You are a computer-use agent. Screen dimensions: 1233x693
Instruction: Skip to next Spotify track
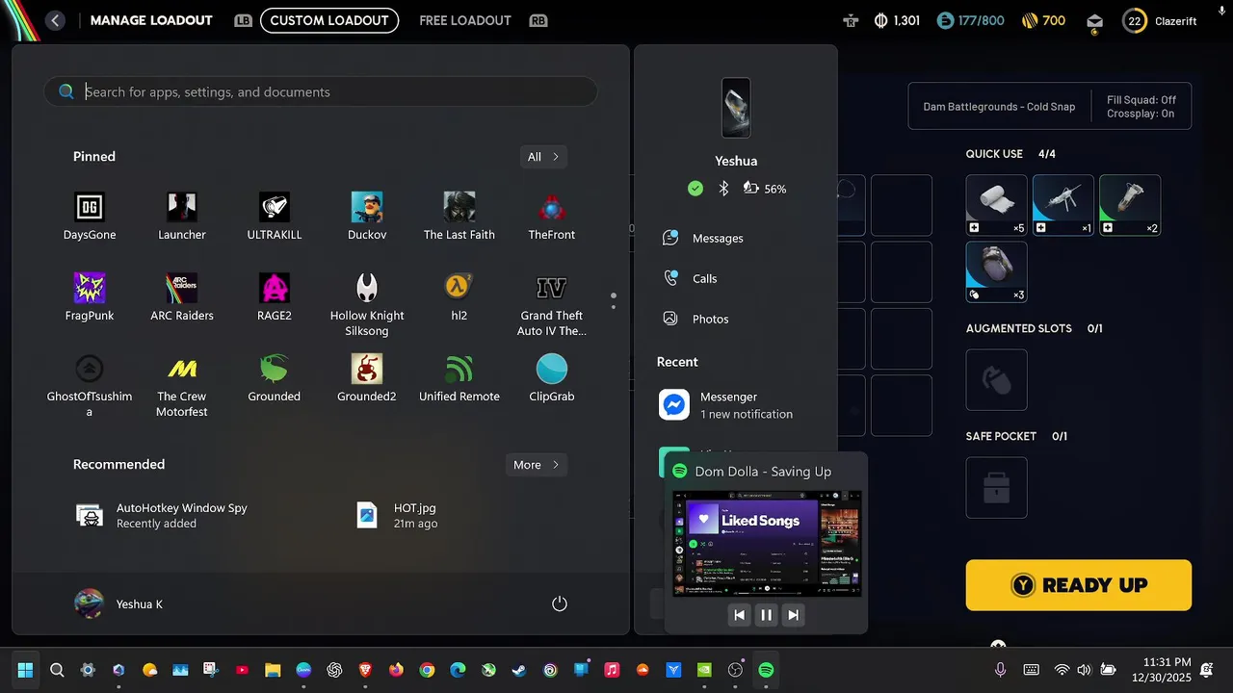pyautogui.click(x=793, y=615)
